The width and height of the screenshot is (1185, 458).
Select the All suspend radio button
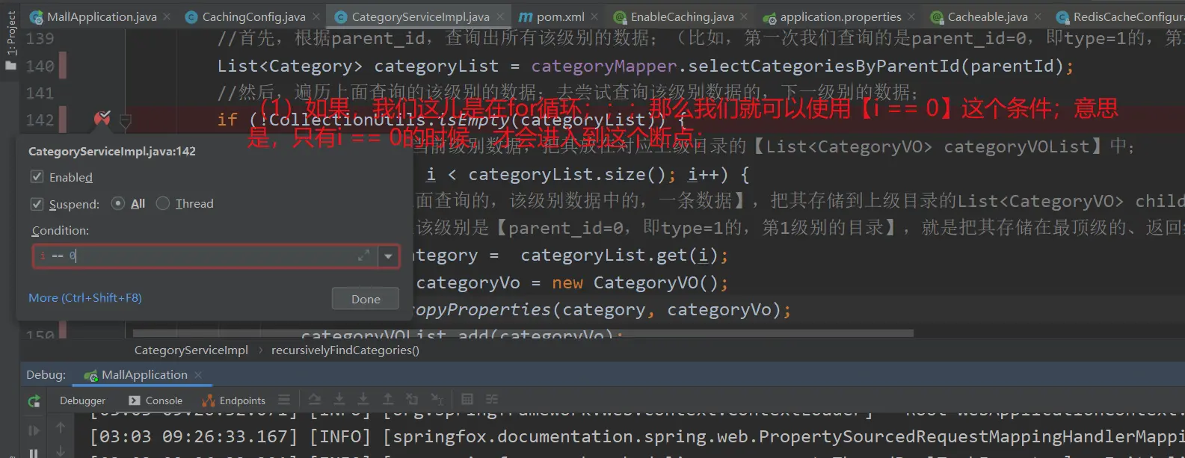[117, 203]
